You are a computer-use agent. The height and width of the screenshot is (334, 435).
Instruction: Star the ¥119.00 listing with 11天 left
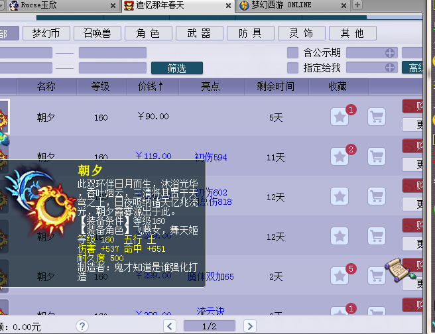click(340, 156)
